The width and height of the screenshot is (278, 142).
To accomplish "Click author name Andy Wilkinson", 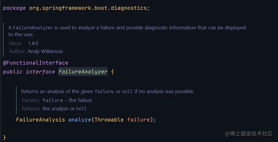I will [x=45, y=51].
